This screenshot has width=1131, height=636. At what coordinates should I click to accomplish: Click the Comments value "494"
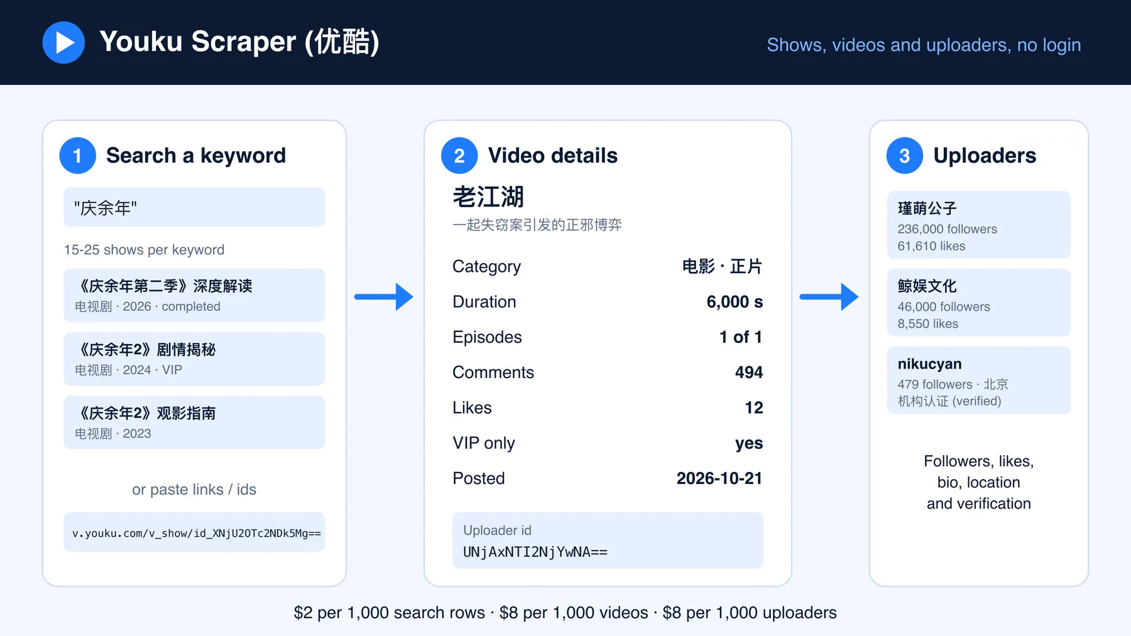coord(749,372)
